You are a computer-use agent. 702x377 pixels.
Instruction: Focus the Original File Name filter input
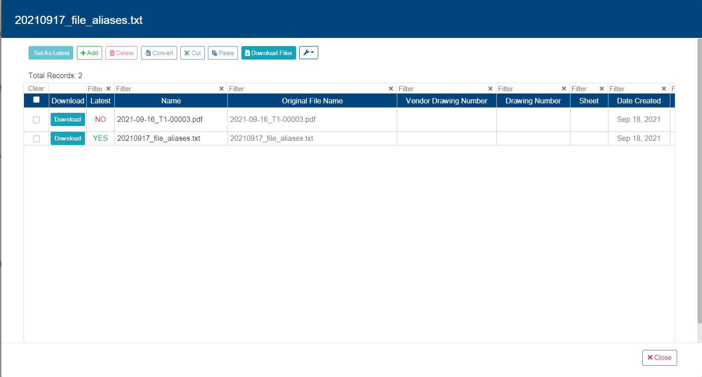pos(308,88)
